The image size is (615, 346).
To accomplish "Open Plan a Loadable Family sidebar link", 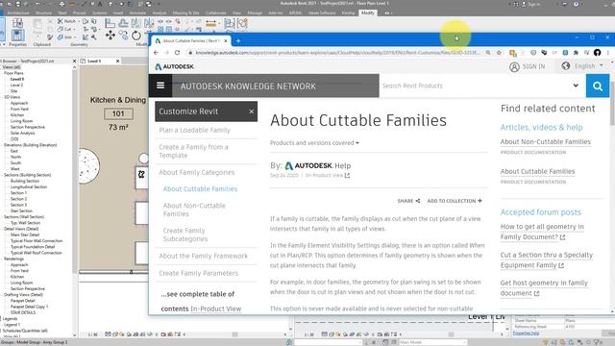I will 194,131.
